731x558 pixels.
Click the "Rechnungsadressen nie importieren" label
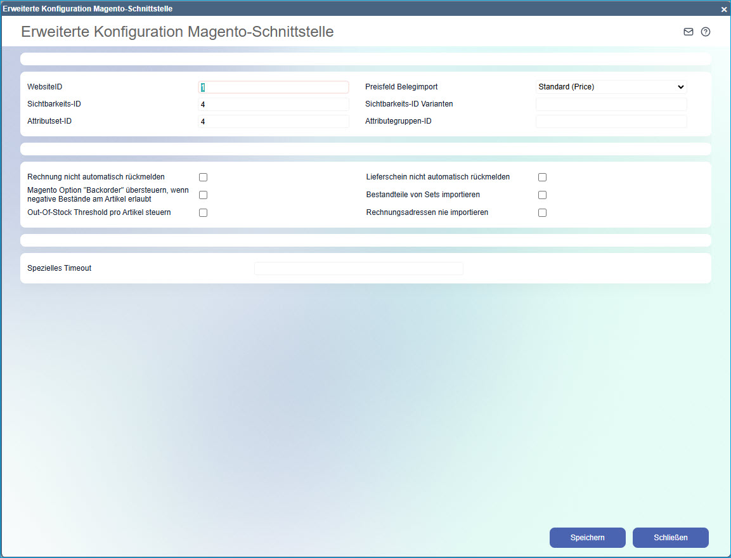pos(427,212)
